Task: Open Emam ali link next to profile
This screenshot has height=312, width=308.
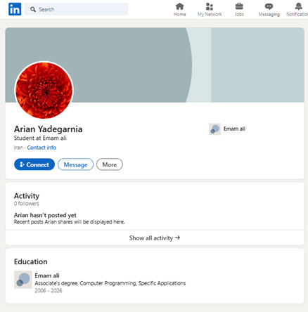Action: pyautogui.click(x=234, y=129)
